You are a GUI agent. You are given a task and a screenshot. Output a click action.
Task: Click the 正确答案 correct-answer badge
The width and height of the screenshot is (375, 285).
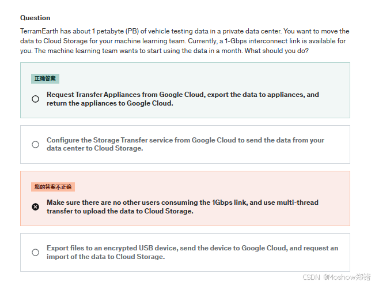pos(45,78)
